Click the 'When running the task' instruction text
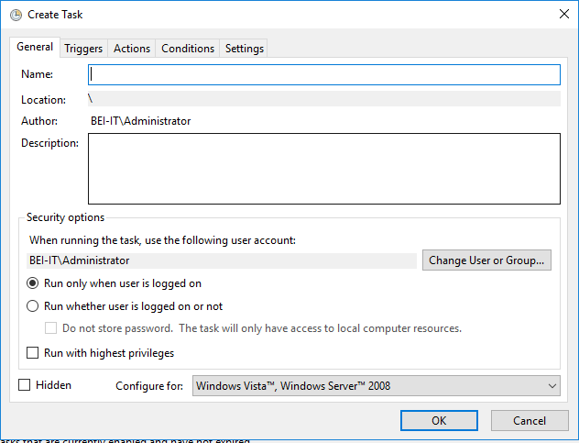 coord(162,240)
